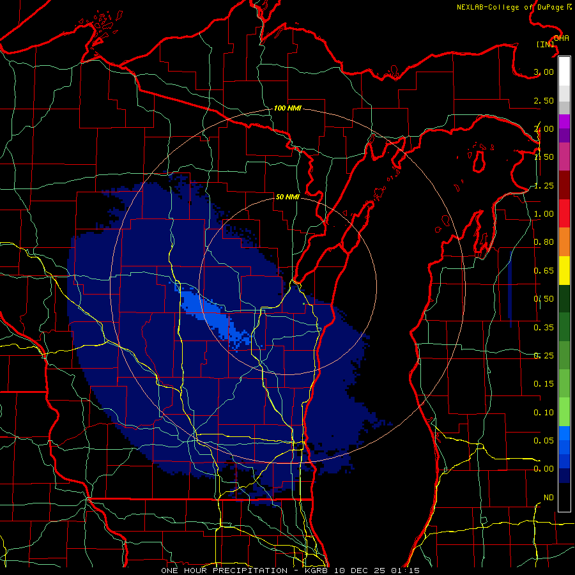Select the 100 NMI range ring label
The width and height of the screenshot is (575, 575).
coord(287,108)
